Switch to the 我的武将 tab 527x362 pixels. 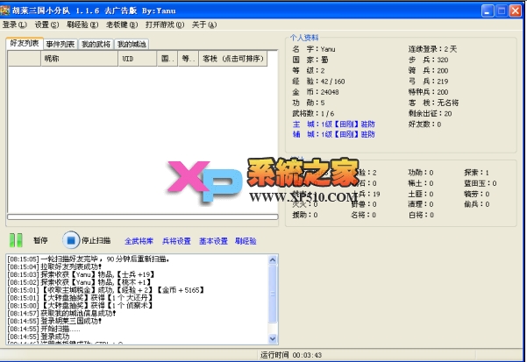(x=96, y=43)
